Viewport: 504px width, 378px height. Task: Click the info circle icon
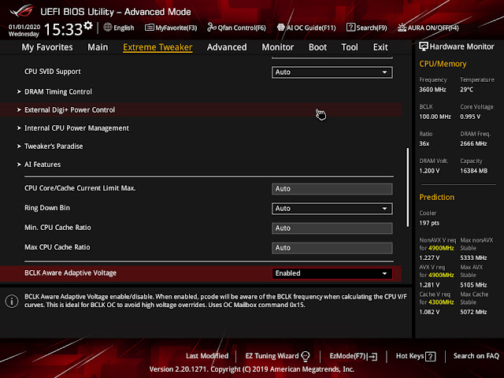(12, 301)
